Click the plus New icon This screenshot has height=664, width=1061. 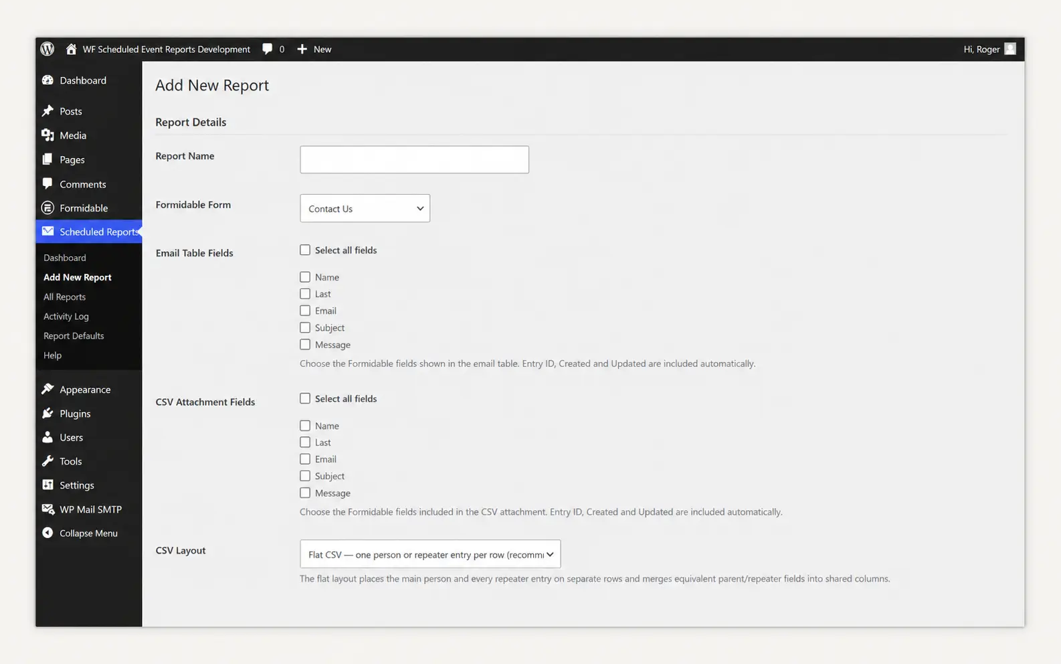click(302, 49)
